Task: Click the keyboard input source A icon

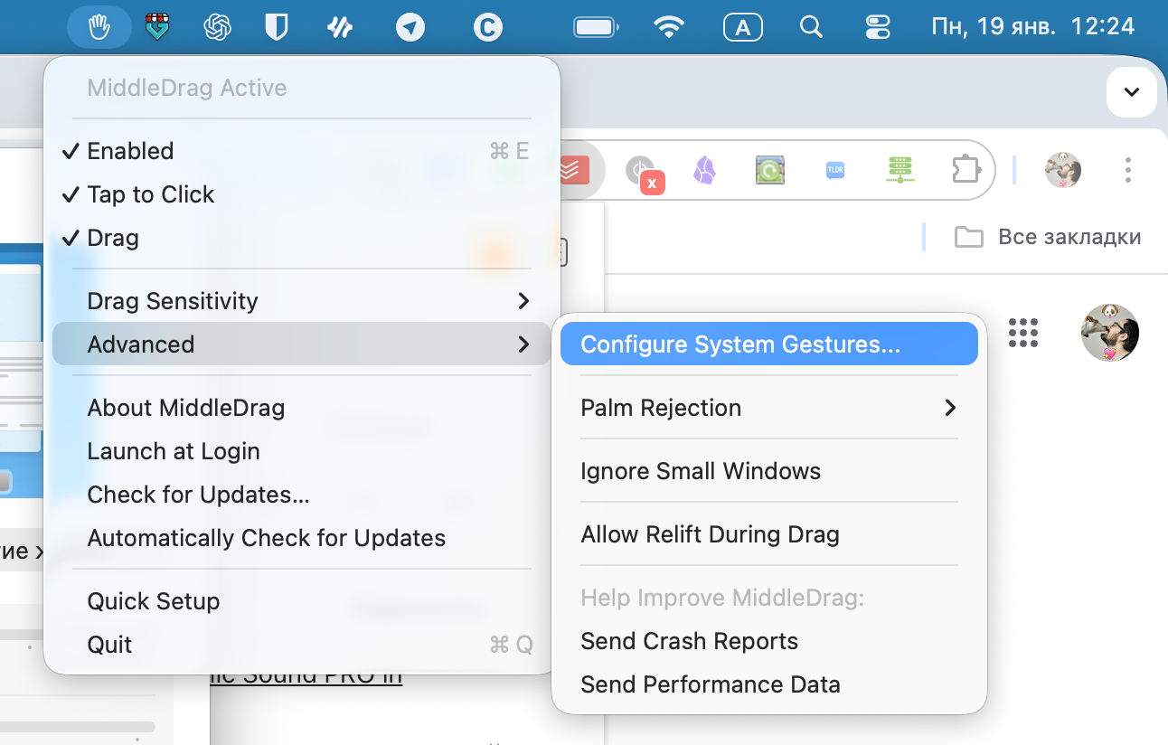Action: point(743,27)
